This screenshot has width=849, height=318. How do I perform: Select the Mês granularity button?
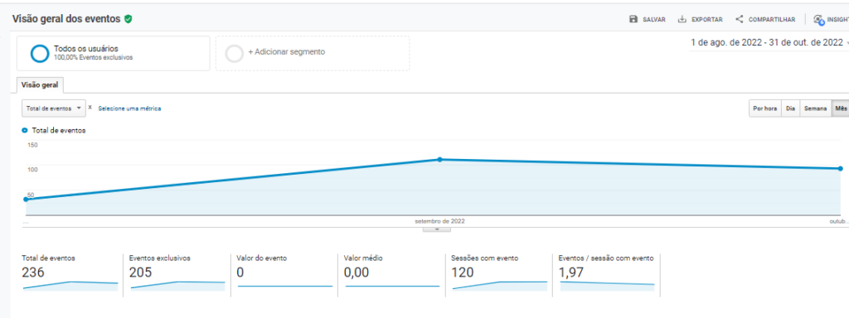pos(841,108)
